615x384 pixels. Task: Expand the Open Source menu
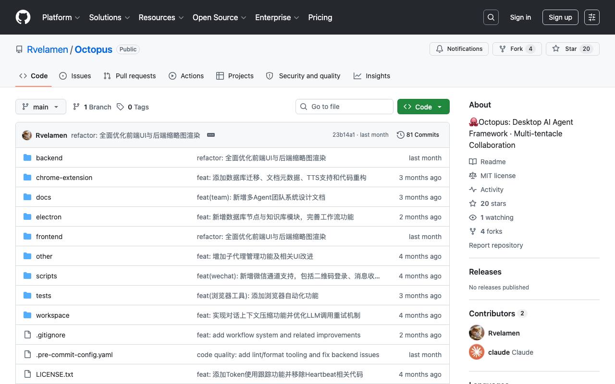click(x=220, y=17)
